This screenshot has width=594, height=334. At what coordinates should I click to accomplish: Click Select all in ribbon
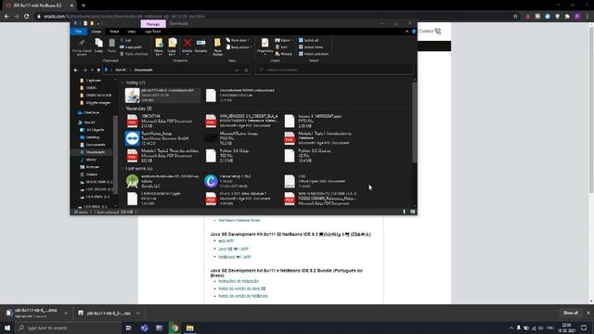coord(308,40)
